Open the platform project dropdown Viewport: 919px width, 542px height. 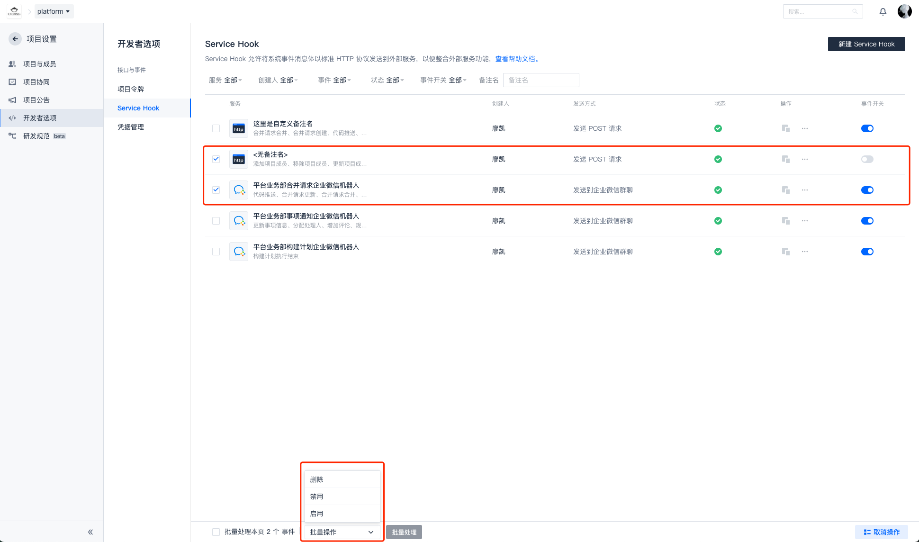point(54,11)
